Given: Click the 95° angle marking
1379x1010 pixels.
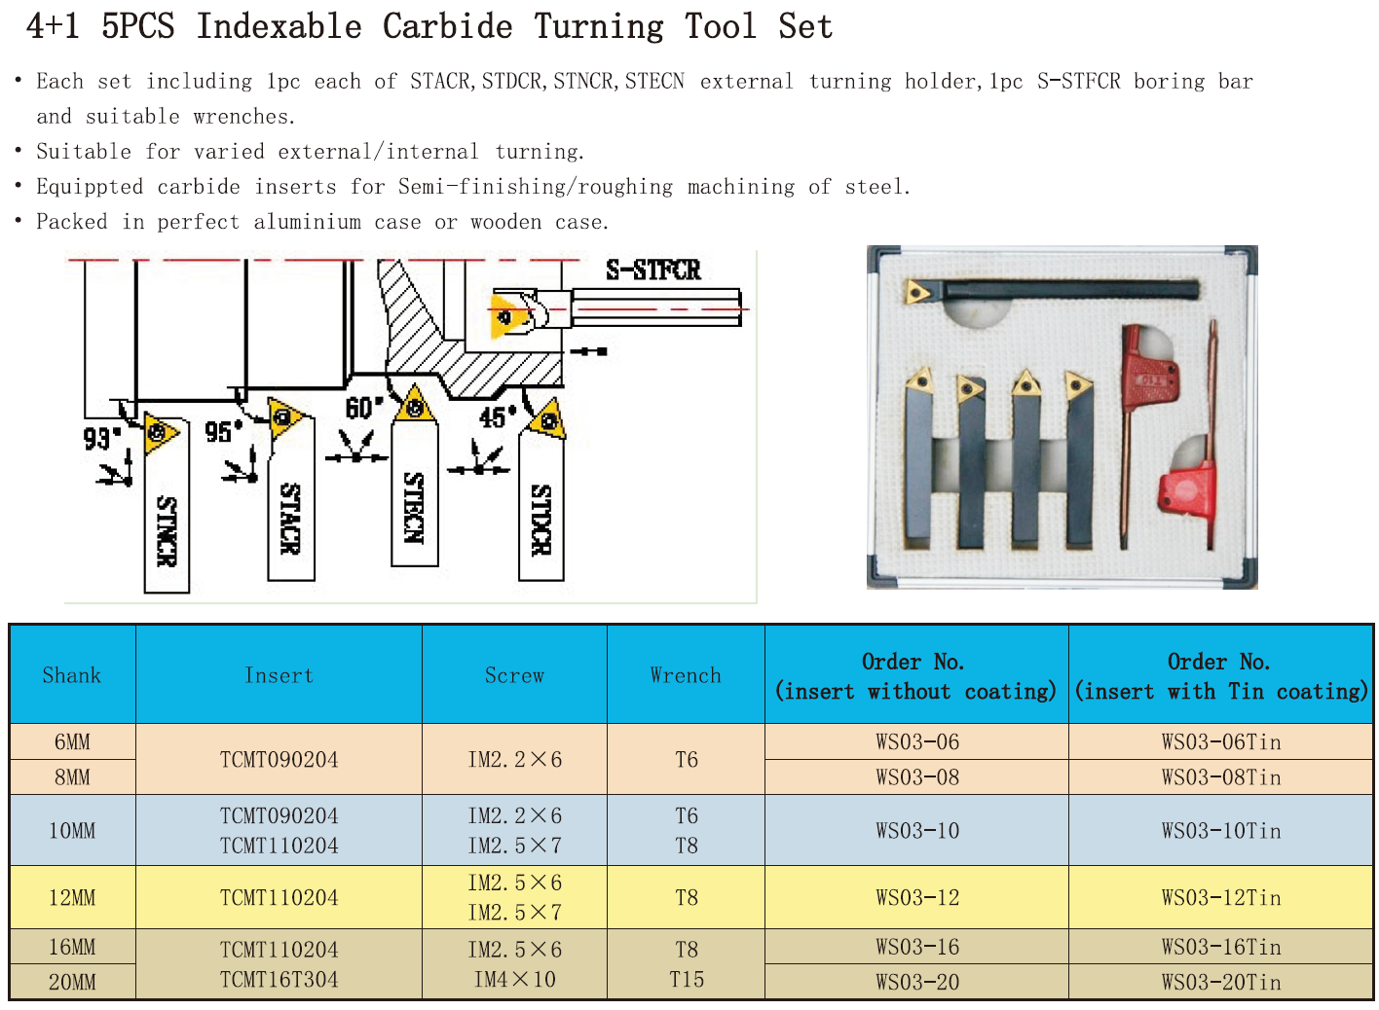Looking at the screenshot, I should pyautogui.click(x=223, y=431).
